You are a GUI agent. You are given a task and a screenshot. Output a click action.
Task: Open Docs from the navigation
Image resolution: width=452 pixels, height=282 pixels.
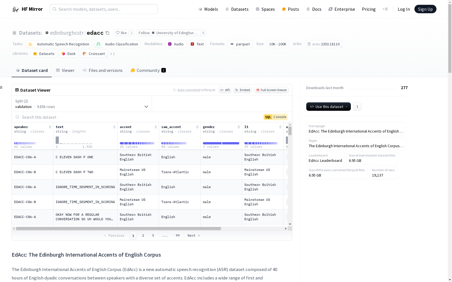click(x=314, y=9)
